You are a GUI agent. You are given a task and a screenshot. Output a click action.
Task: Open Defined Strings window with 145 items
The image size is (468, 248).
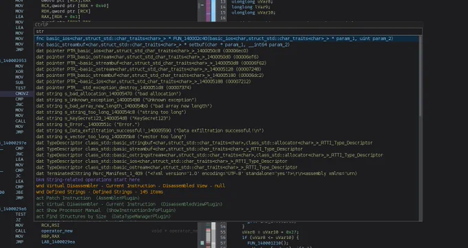pyautogui.click(x=226, y=192)
